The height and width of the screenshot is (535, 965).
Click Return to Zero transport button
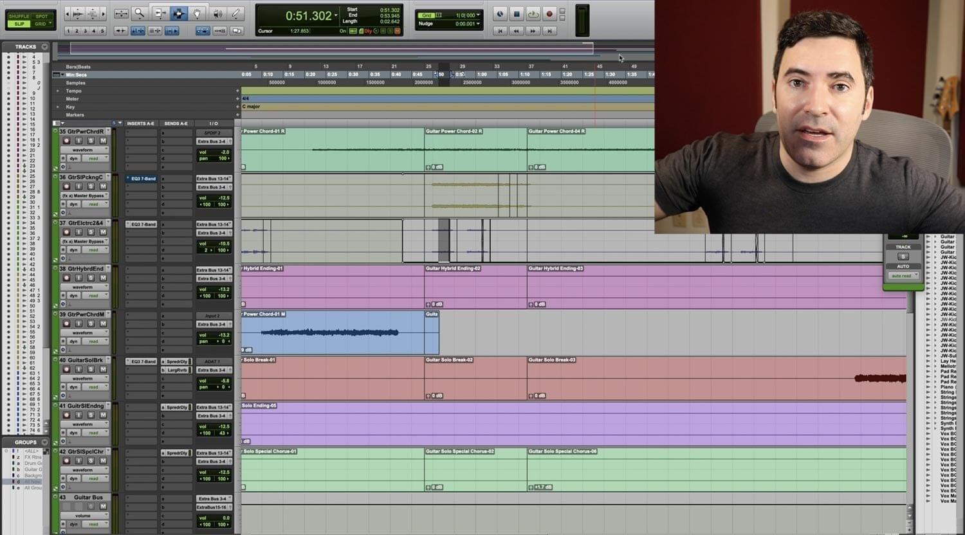pos(500,30)
